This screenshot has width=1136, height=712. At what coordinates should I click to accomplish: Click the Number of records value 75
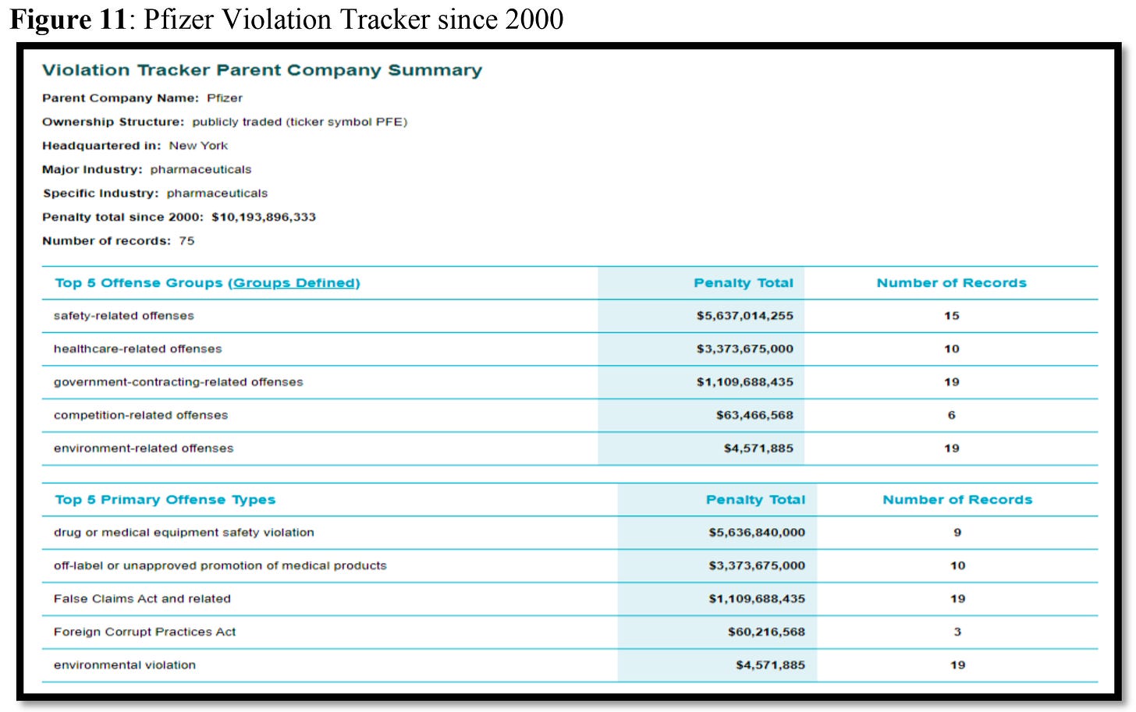coord(186,241)
